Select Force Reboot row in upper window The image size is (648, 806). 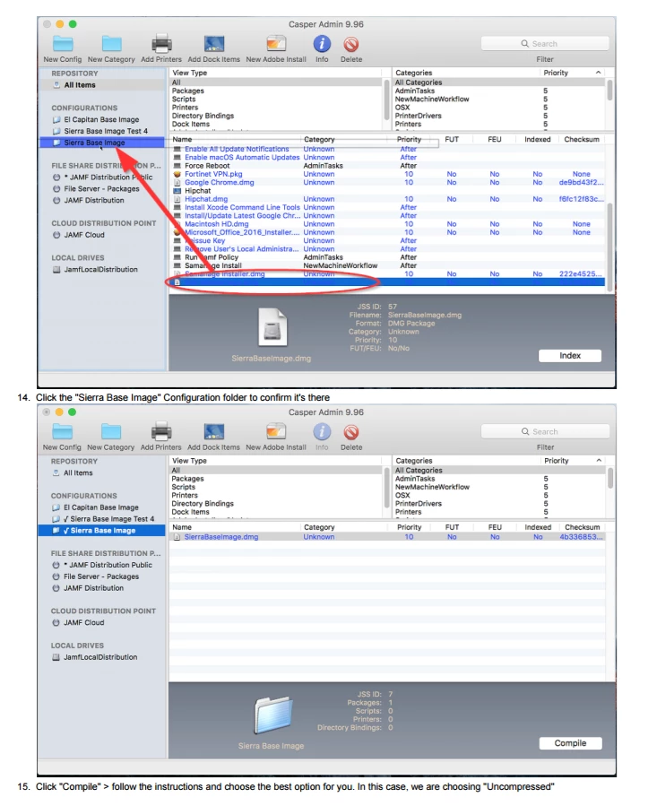pyautogui.click(x=387, y=166)
